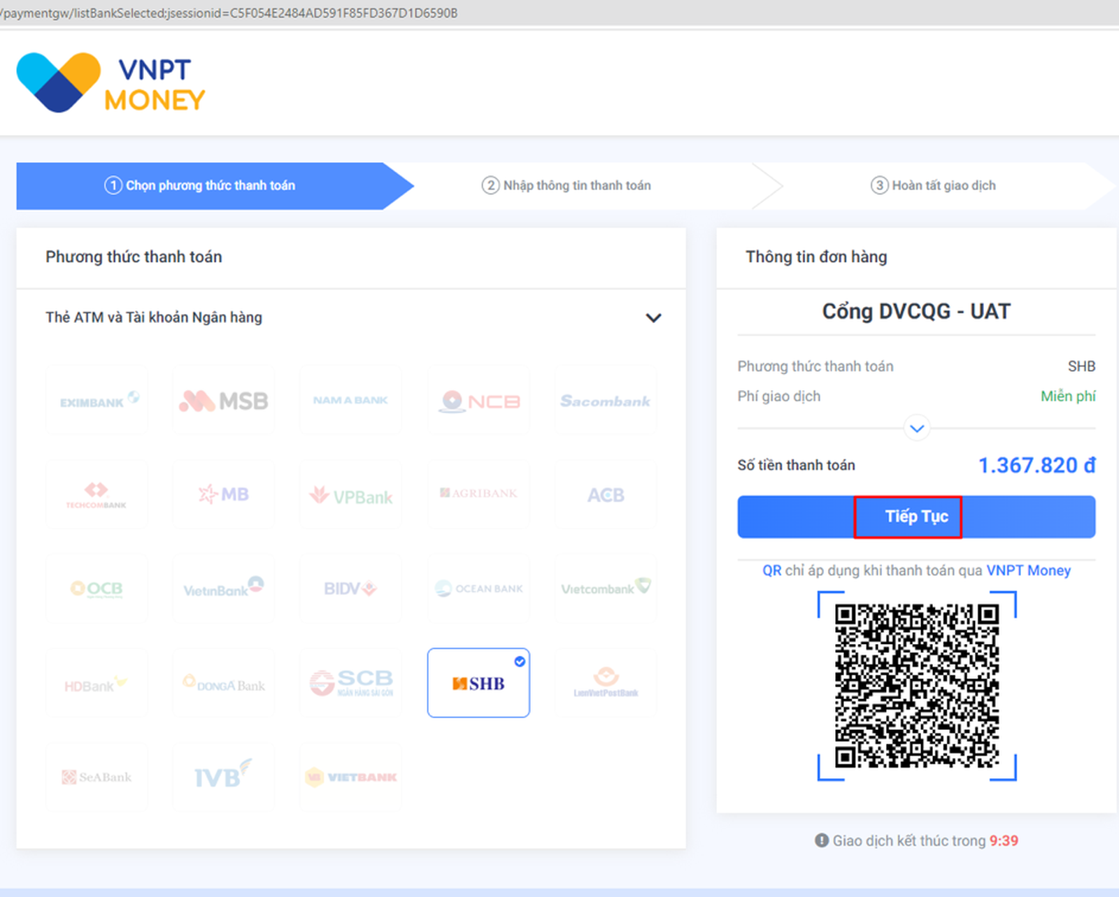
Task: Choose the BIDV bank logo
Action: 351,588
